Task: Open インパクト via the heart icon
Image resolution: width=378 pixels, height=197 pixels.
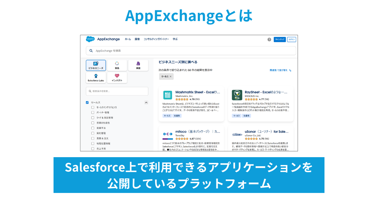Action: [116, 75]
